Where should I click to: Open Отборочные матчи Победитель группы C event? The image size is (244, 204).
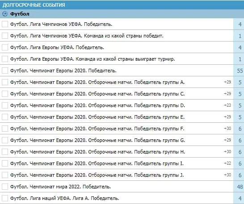coord(97,94)
